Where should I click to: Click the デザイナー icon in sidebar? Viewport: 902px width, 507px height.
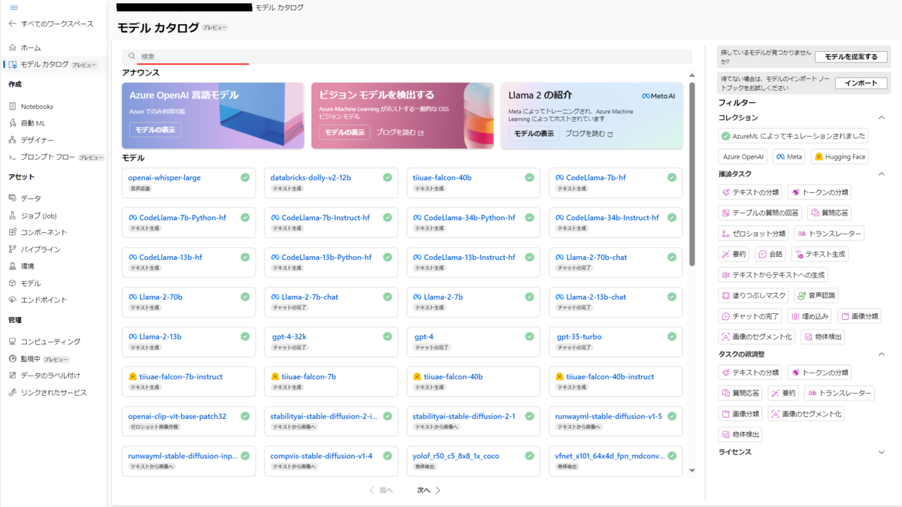click(x=13, y=140)
